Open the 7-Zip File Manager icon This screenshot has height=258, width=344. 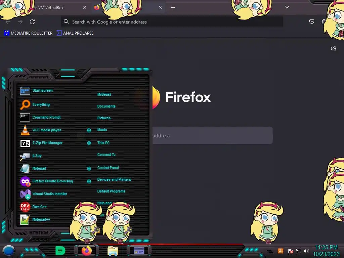click(25, 143)
